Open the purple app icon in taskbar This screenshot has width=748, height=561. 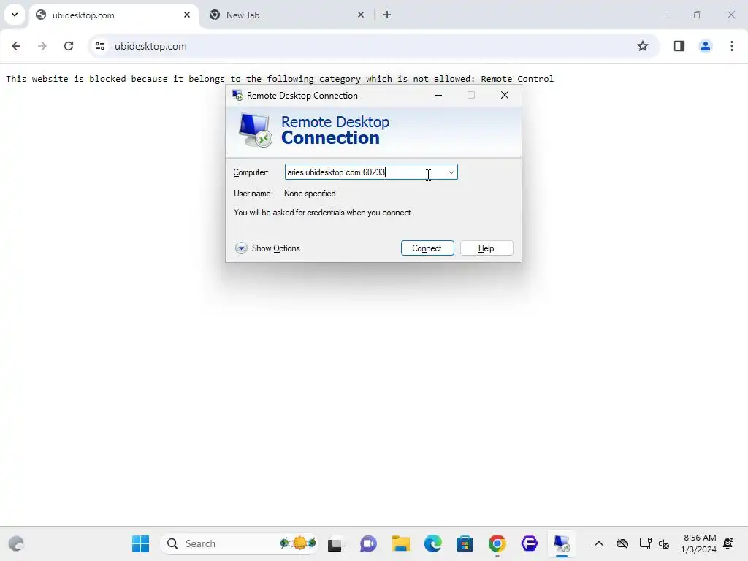click(x=530, y=543)
